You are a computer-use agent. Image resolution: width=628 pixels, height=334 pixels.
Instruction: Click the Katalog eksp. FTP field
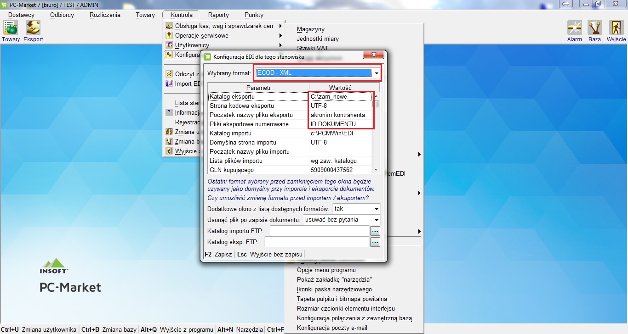(317, 242)
